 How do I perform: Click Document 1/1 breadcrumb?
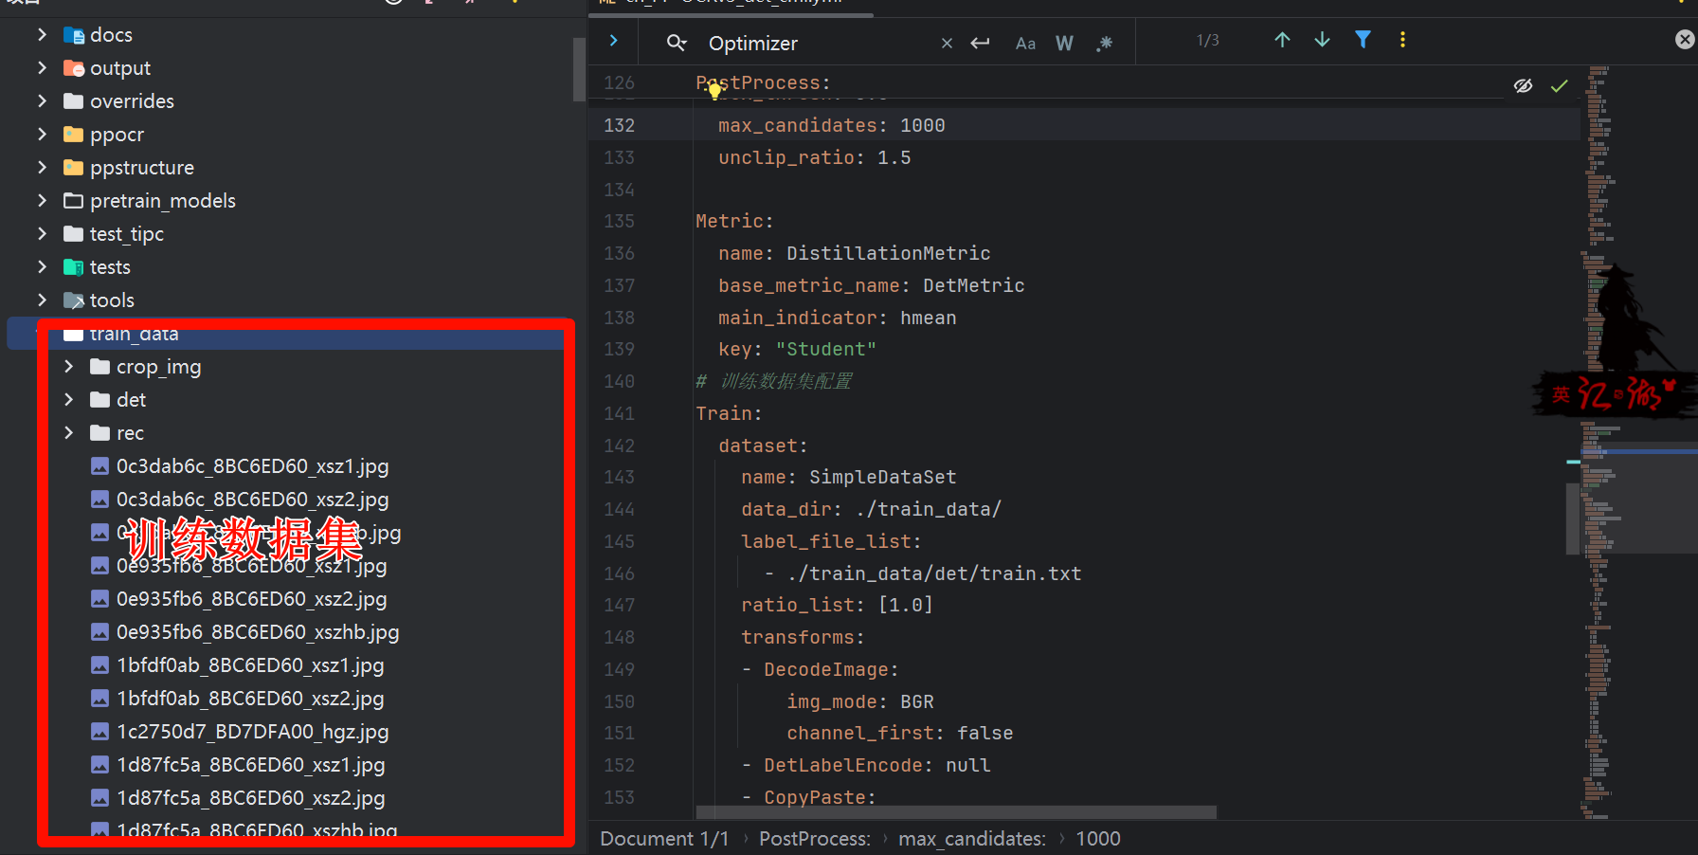point(664,839)
